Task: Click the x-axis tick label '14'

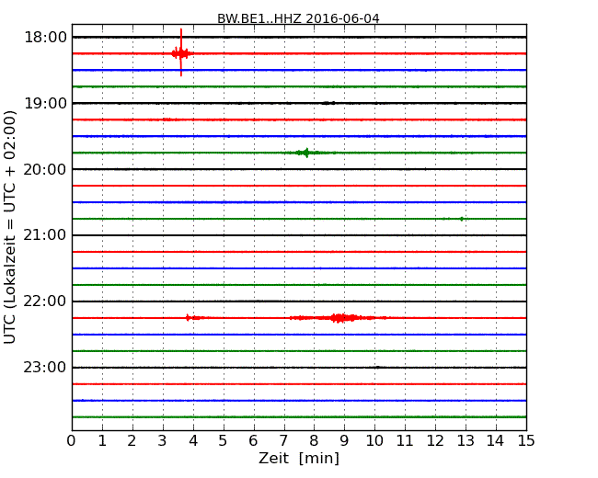Action: [x=495, y=440]
